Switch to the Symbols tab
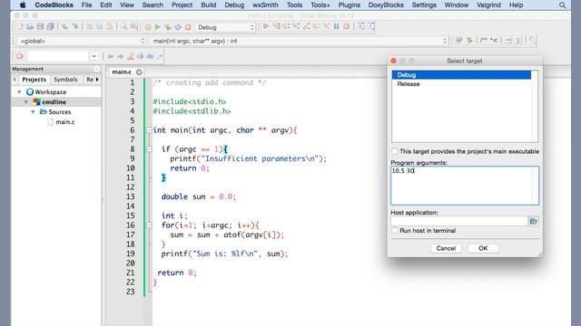Screen dimensions: 581x326 (65, 80)
